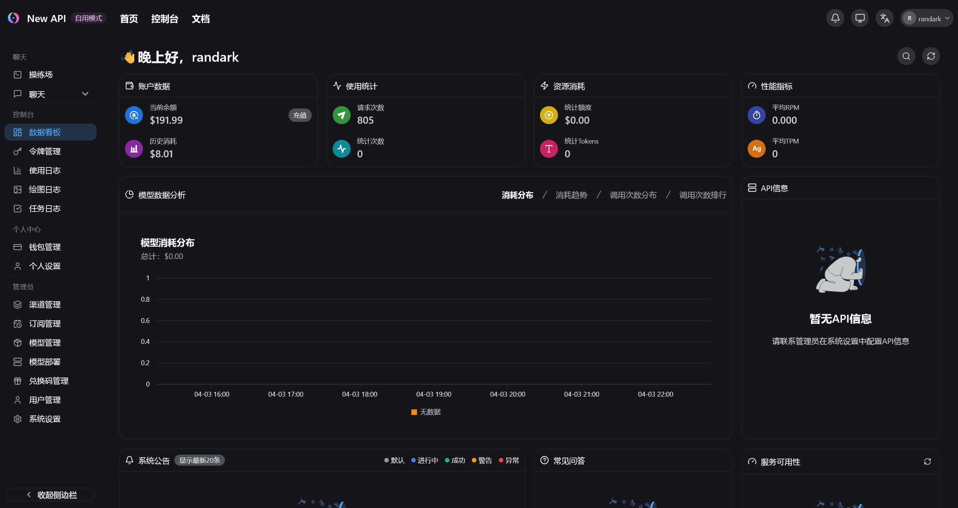Open the randark user dropdown
This screenshot has height=508, width=958.
tap(927, 18)
